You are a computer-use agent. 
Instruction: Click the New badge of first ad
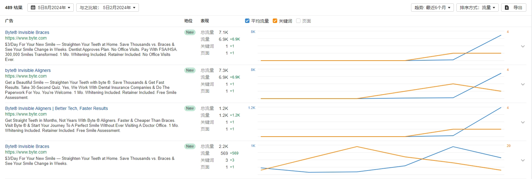pyautogui.click(x=190, y=32)
